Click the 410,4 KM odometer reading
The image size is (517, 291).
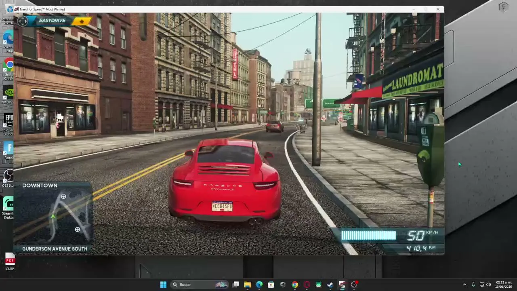(421, 248)
